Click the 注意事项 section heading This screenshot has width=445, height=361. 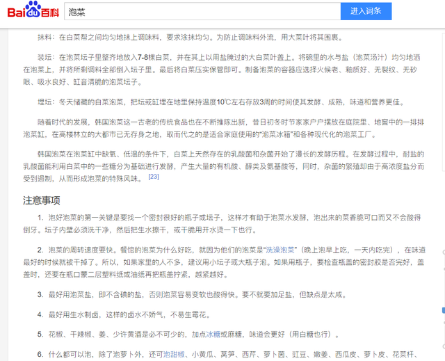[x=42, y=200]
